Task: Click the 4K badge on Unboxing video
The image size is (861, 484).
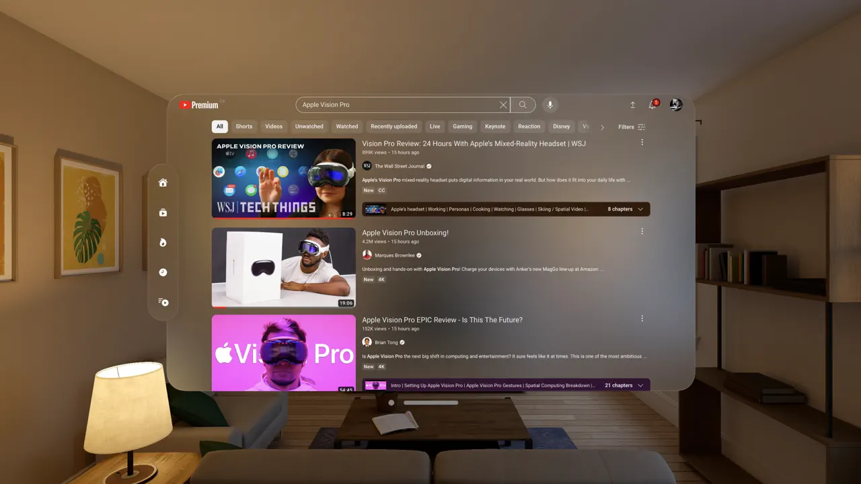Action: pyautogui.click(x=381, y=280)
